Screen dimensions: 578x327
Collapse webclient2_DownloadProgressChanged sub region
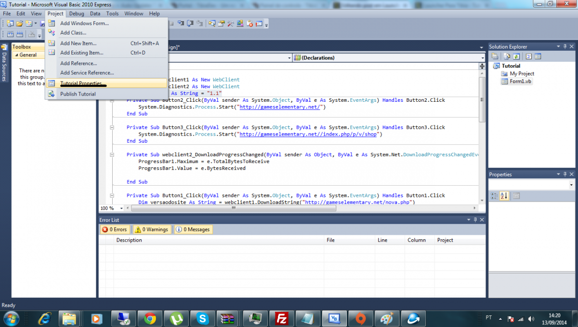click(112, 155)
